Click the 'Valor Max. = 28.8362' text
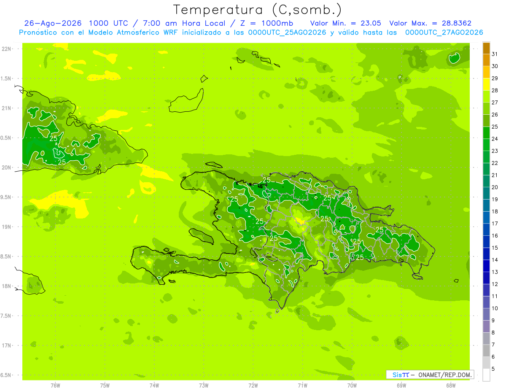 click(x=431, y=23)
